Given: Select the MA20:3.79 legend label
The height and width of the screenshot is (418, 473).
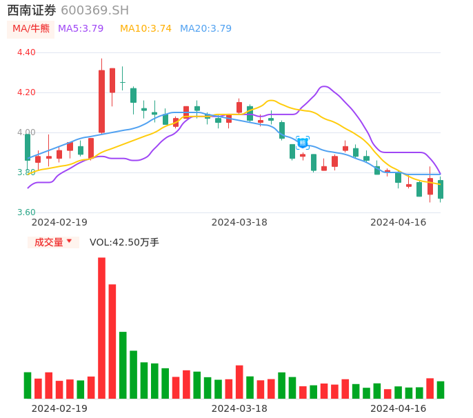Looking at the screenshot, I should [205, 29].
